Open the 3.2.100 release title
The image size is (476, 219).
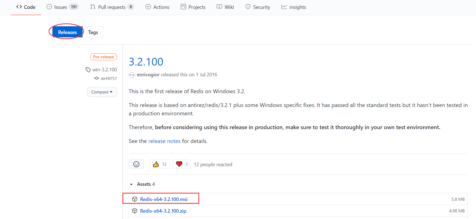[x=146, y=62]
